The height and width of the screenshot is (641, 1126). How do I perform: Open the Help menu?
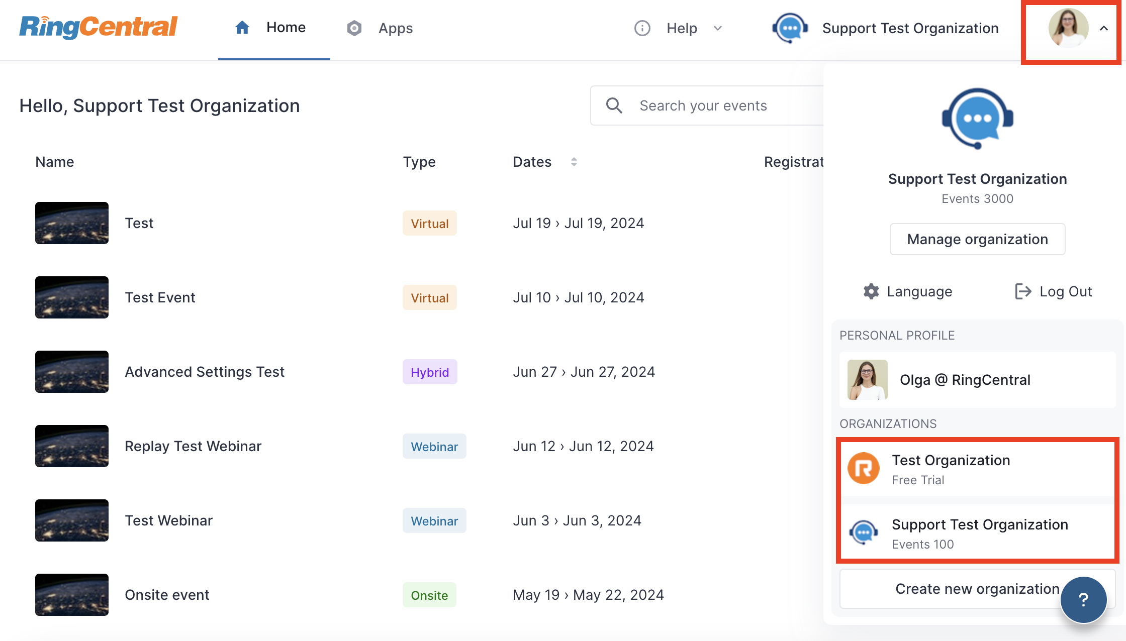[679, 28]
